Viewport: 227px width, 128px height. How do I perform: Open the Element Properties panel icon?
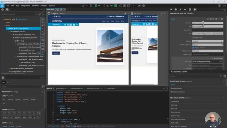[176, 10]
